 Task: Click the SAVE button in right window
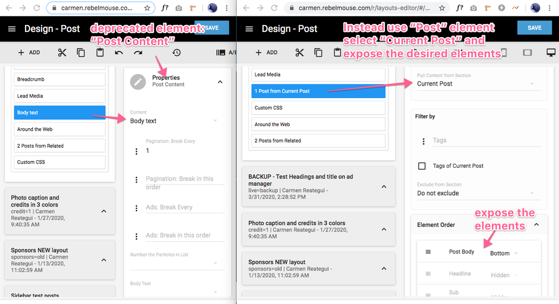534,27
